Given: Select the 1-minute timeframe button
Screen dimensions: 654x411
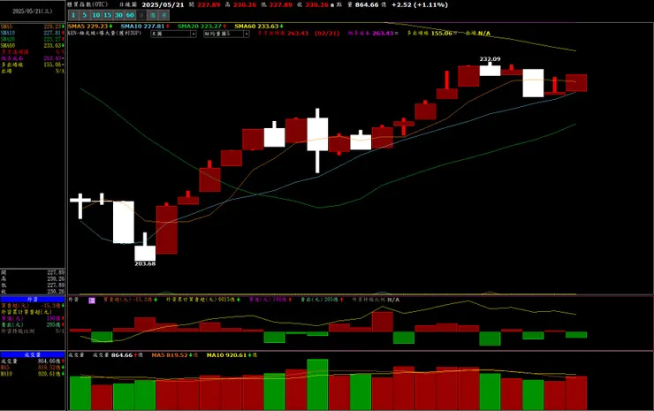Looking at the screenshot, I should (x=73, y=15).
